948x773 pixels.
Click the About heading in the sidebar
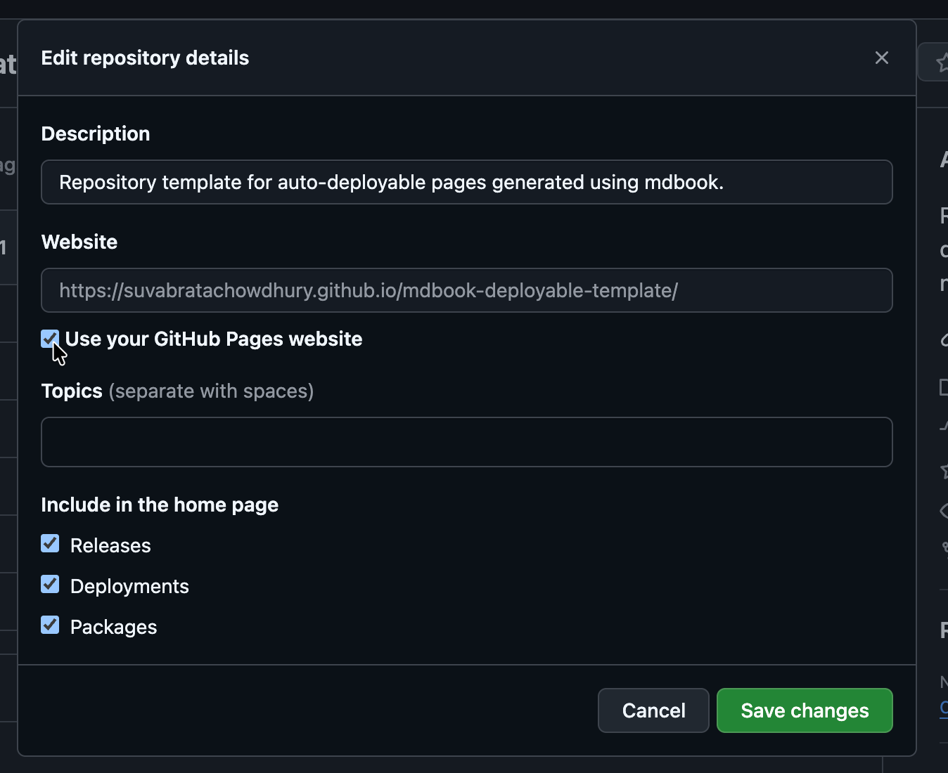[944, 160]
